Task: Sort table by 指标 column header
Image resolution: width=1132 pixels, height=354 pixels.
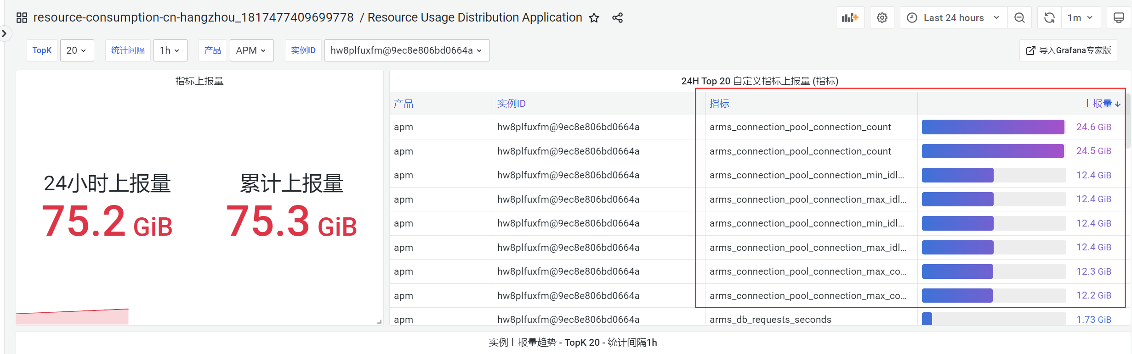Action: [719, 104]
